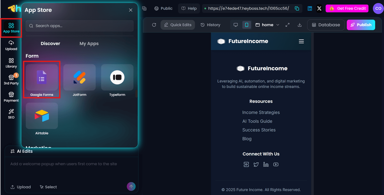Select the Typeform app
The height and width of the screenshot is (195, 384).
pos(117,80)
